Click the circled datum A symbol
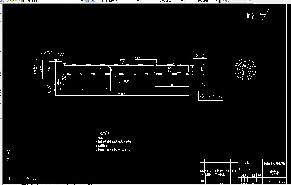 click(x=203, y=83)
